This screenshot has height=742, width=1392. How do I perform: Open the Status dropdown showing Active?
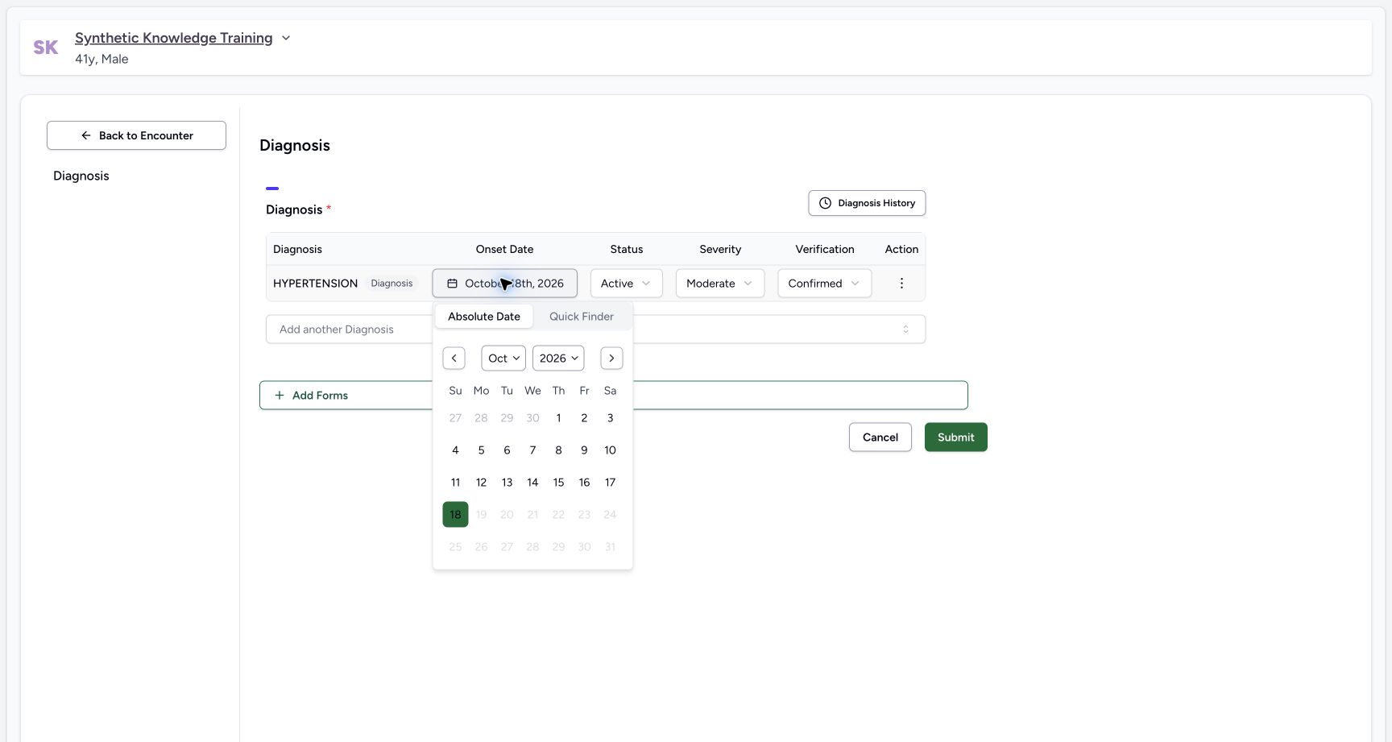(626, 284)
